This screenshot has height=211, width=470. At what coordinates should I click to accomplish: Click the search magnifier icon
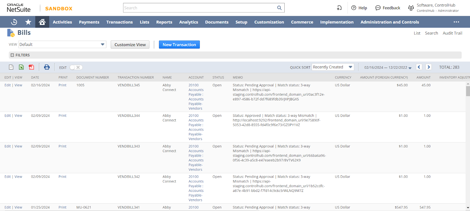279,8
